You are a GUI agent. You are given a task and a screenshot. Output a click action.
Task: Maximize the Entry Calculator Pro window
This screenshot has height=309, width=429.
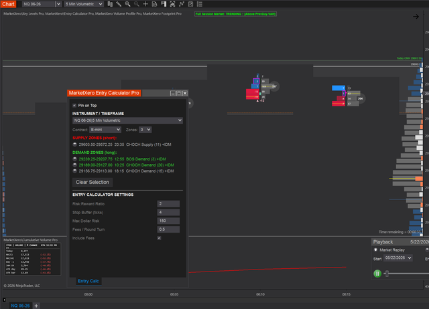(179, 93)
